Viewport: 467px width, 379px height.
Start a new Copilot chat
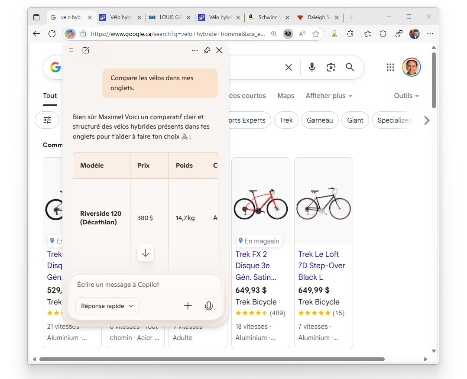(86, 50)
